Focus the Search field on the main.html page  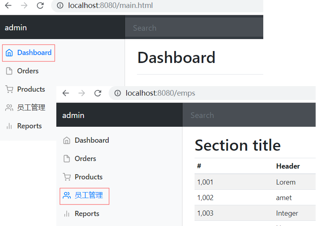coord(194,28)
